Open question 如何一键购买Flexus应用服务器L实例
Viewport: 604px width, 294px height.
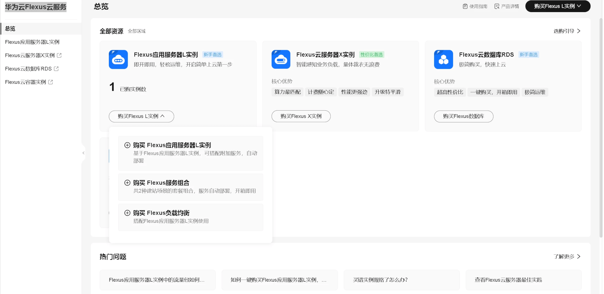point(280,280)
